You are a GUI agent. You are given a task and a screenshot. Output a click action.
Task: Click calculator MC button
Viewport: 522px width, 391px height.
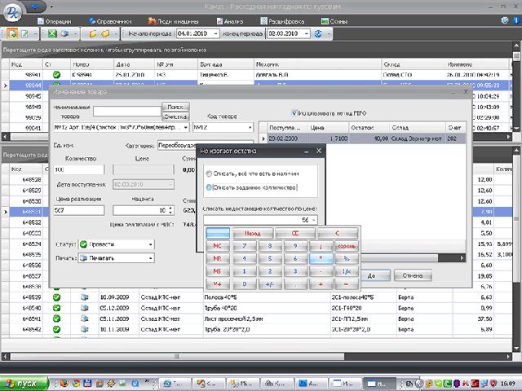pyautogui.click(x=218, y=246)
